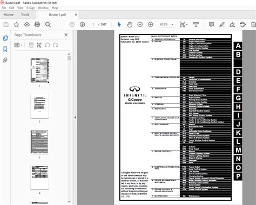
Task: Jump to section A index tab
Action: click(238, 46)
